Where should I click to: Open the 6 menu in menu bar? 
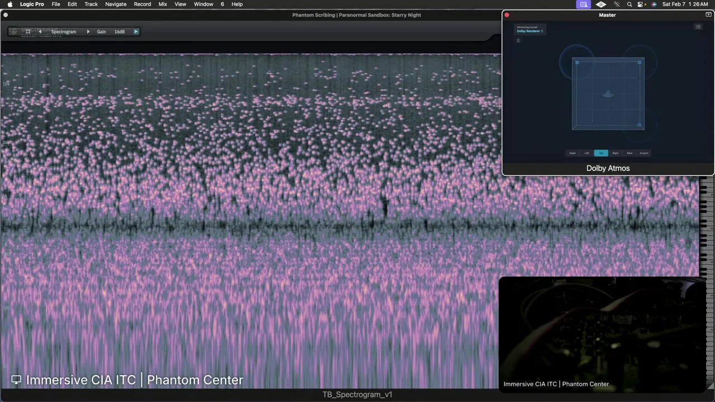tap(222, 4)
